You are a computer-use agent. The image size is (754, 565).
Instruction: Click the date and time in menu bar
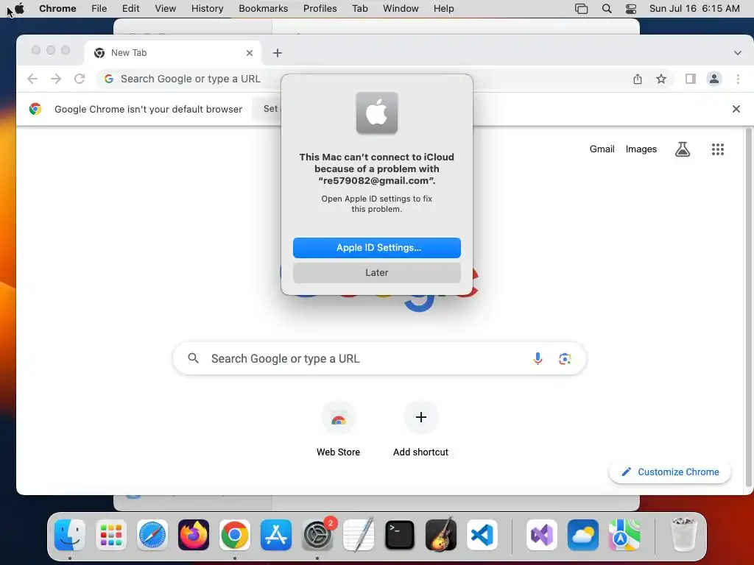pos(694,8)
